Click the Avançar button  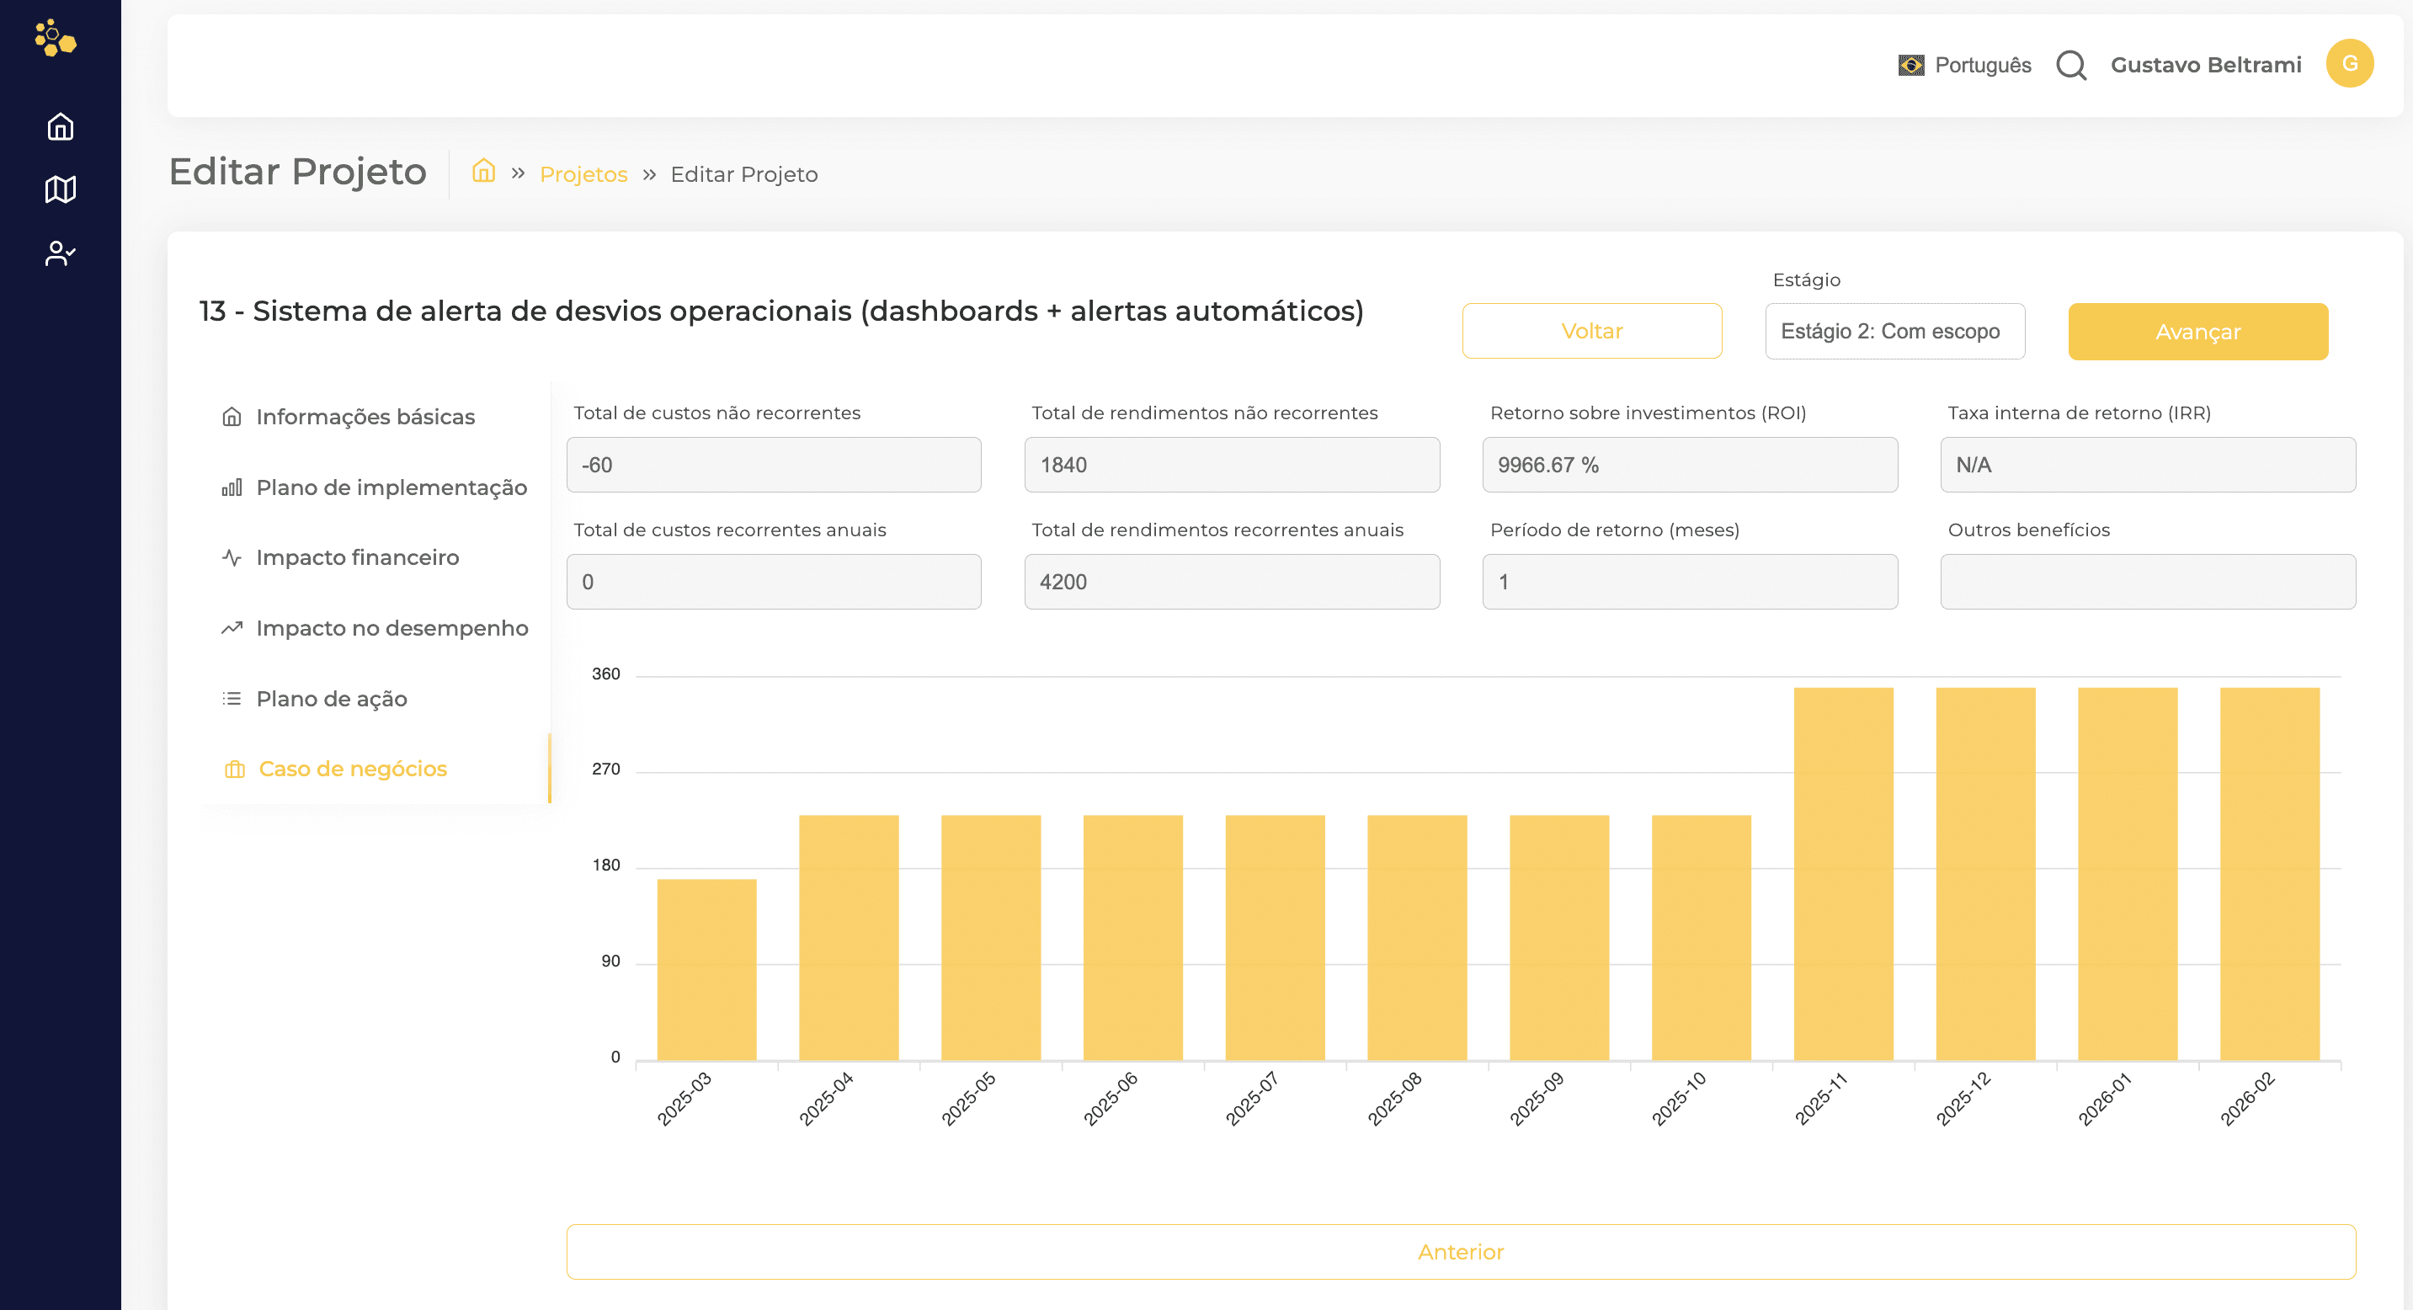[2197, 332]
